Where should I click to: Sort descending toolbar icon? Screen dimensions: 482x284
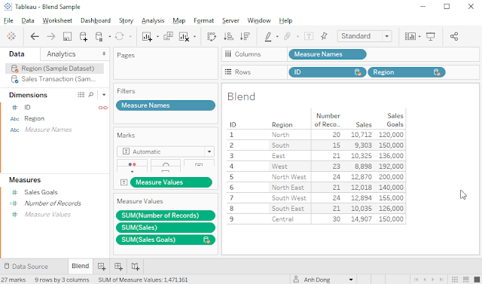pyautogui.click(x=245, y=36)
